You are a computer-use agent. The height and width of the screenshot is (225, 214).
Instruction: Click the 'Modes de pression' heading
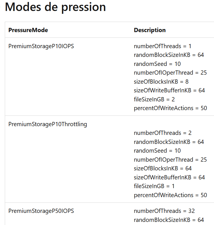55,7
